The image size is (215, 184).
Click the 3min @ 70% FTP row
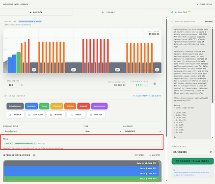tap(82, 174)
